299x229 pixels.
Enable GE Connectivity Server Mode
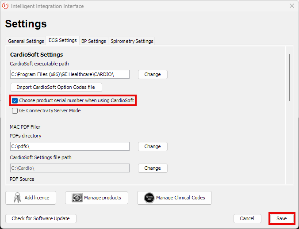pyautogui.click(x=15, y=111)
